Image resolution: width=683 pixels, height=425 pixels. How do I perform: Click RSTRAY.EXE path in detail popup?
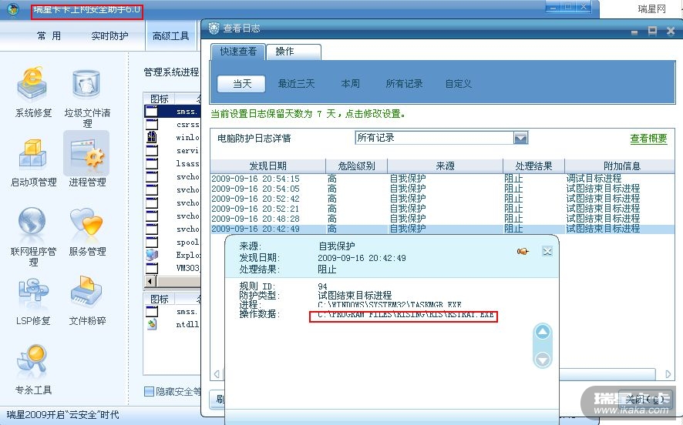pos(405,314)
